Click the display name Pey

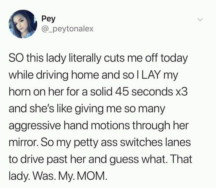coord(48,19)
